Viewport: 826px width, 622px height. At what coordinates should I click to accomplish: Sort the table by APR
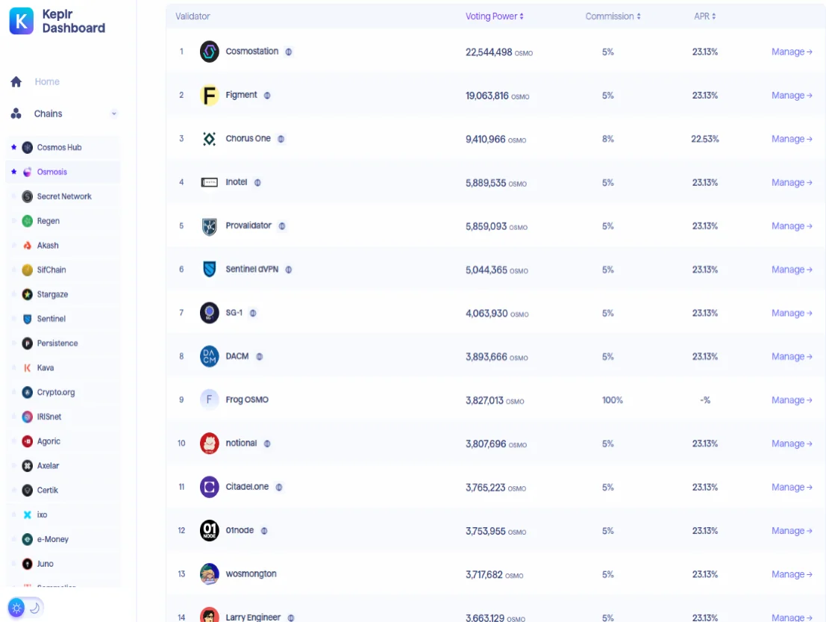coord(705,16)
